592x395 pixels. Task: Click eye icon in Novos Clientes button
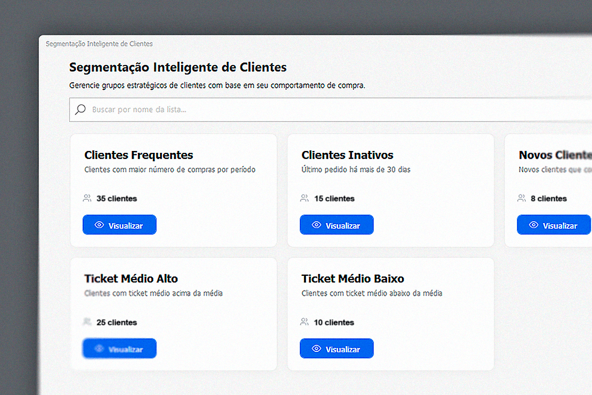pyautogui.click(x=534, y=225)
